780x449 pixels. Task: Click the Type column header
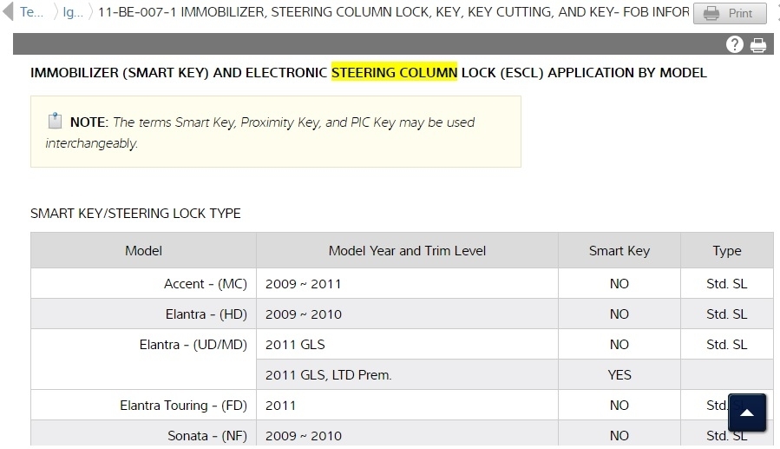[x=726, y=251]
